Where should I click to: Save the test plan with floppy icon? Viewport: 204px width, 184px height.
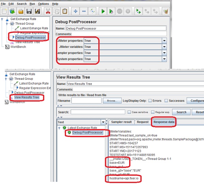coord(29,11)
